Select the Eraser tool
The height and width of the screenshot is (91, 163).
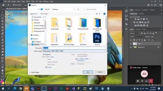[x=2, y=46]
